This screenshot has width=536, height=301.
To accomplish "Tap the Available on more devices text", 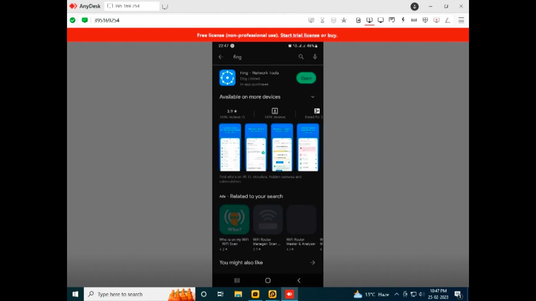I will click(250, 97).
